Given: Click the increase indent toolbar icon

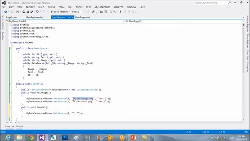Looking at the screenshot, I should tap(105, 12).
